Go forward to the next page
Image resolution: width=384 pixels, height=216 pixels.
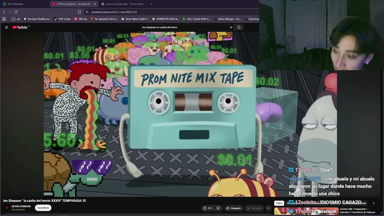[x=10, y=12]
